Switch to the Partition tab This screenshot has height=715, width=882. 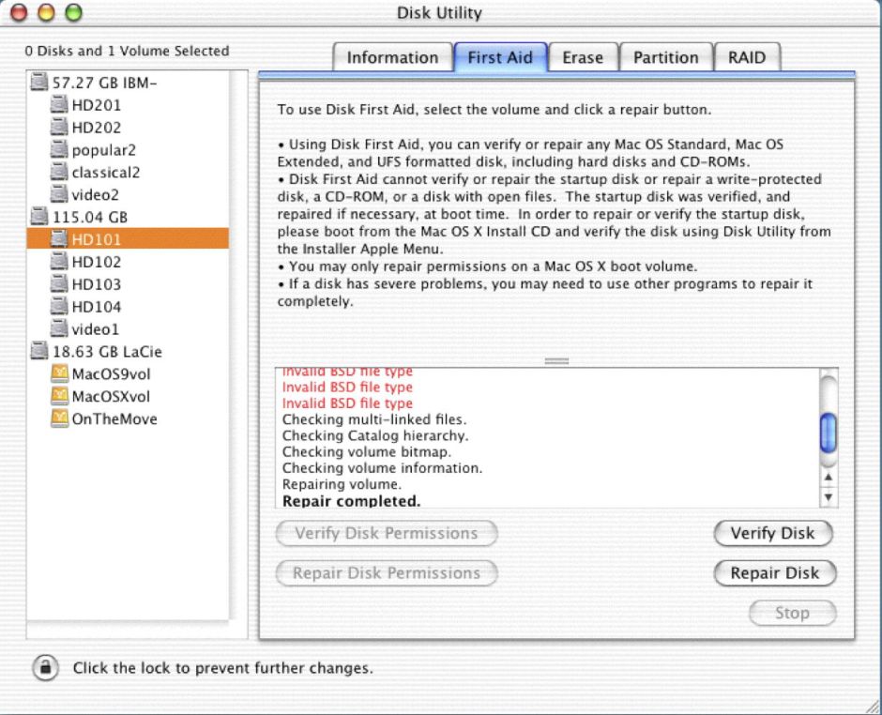point(665,57)
